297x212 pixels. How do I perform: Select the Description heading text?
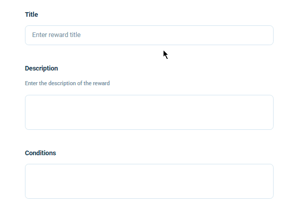pos(41,68)
